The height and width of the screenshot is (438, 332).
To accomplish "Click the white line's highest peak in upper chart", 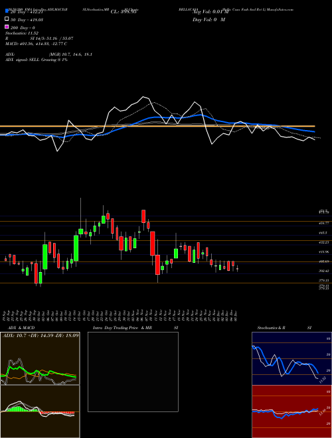I will tap(143, 97).
